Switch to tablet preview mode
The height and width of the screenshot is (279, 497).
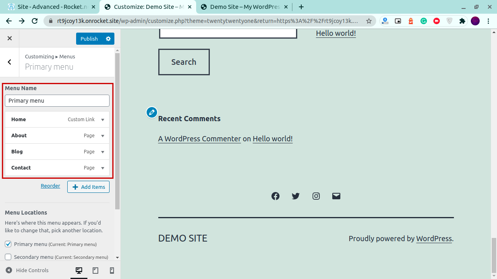[95, 271]
